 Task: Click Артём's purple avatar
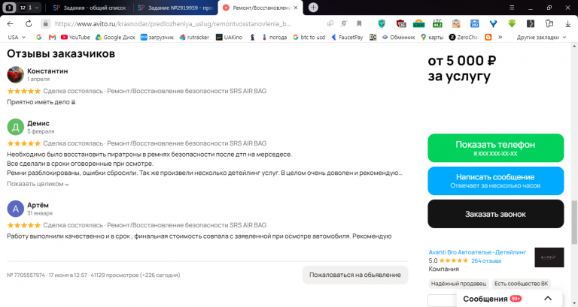point(16,209)
